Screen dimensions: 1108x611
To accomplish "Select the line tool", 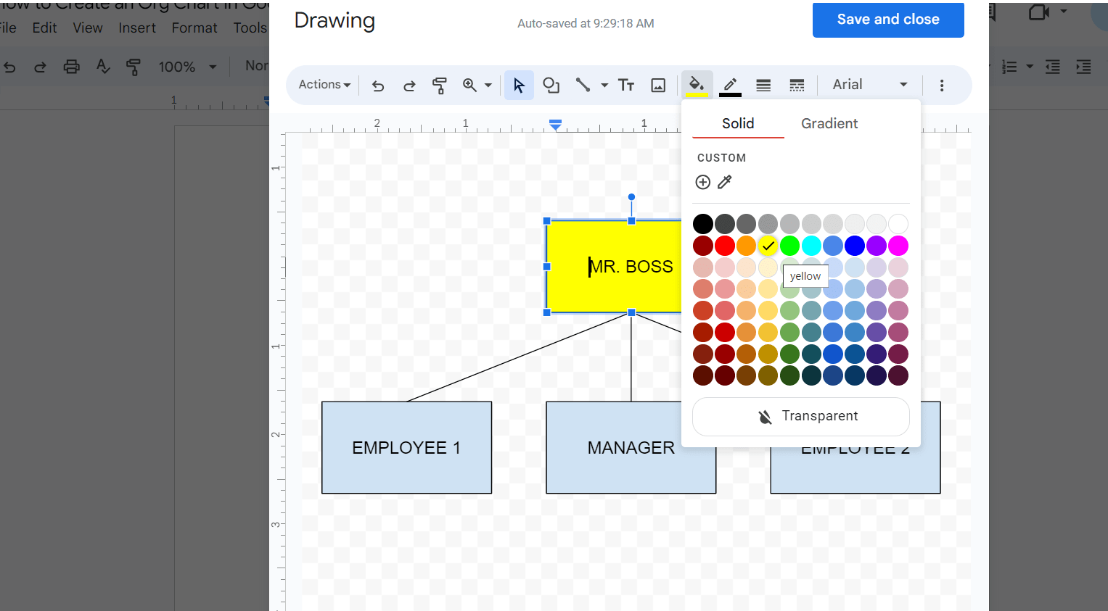I will tap(583, 85).
